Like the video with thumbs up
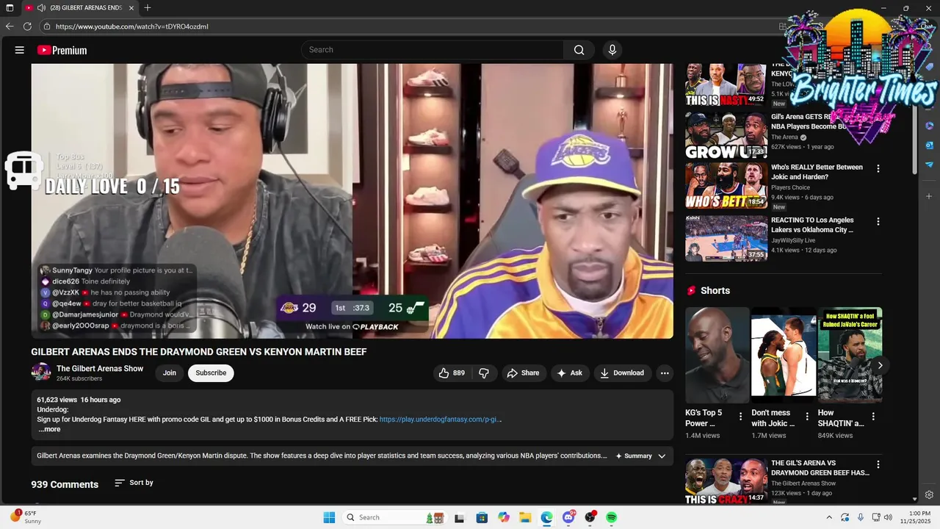Viewport: 940px width, 529px height. click(452, 373)
